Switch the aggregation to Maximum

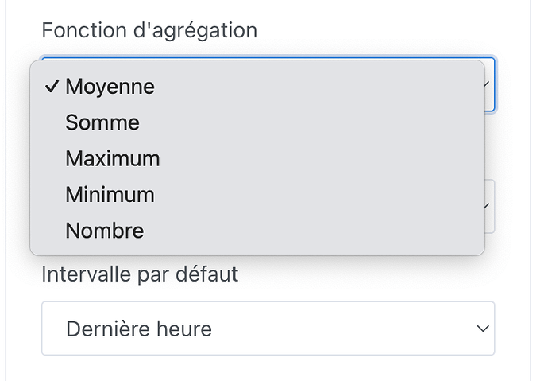tap(113, 158)
